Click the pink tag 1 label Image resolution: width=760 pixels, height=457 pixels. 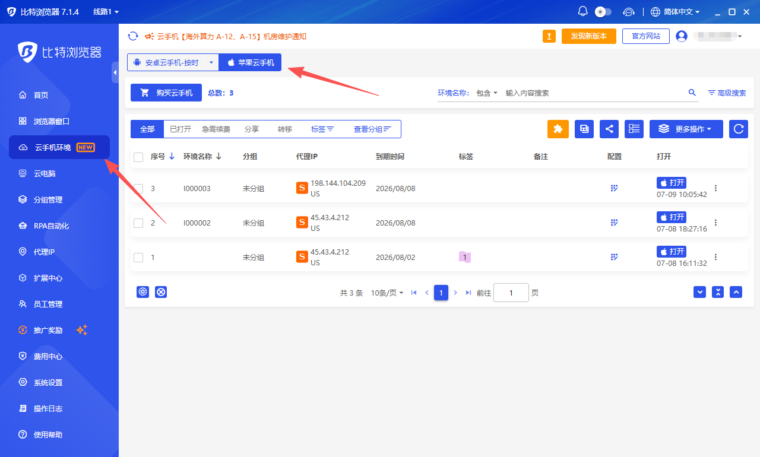point(464,257)
